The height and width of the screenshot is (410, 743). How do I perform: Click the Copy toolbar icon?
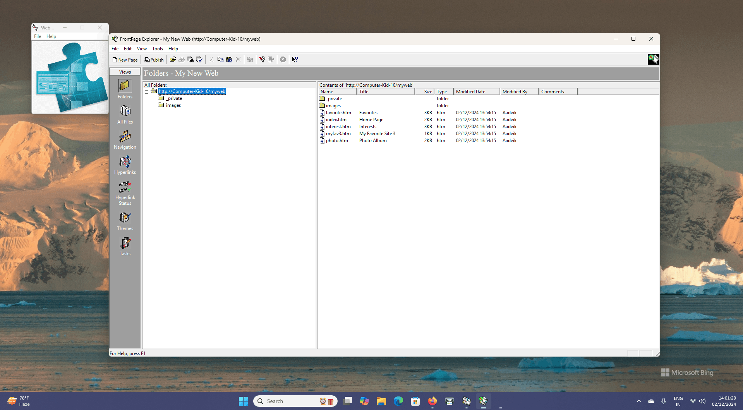220,60
